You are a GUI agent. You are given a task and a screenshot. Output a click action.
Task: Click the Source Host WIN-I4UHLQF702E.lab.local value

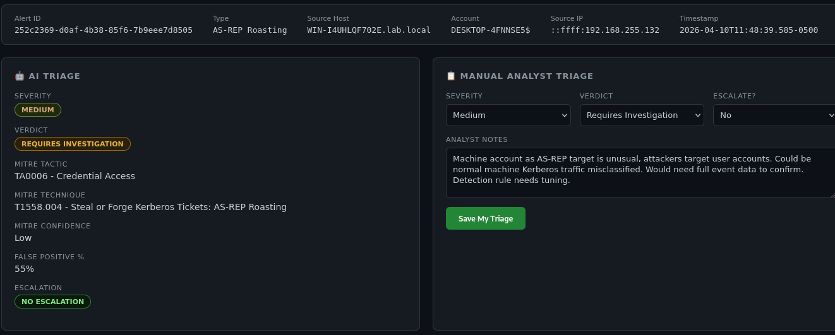click(x=369, y=30)
